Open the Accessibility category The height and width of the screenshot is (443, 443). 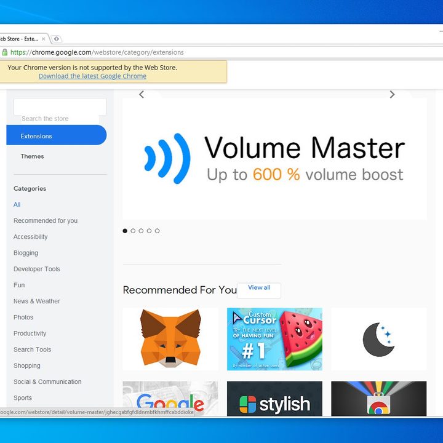tap(31, 237)
